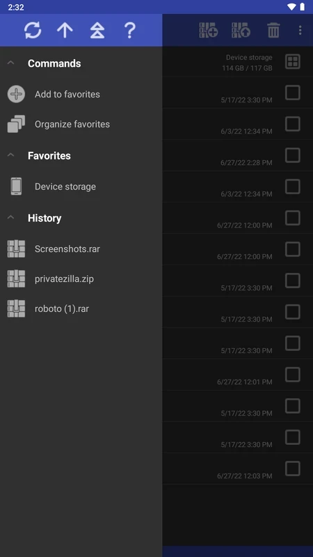Tap the trash delete icon

click(x=273, y=30)
